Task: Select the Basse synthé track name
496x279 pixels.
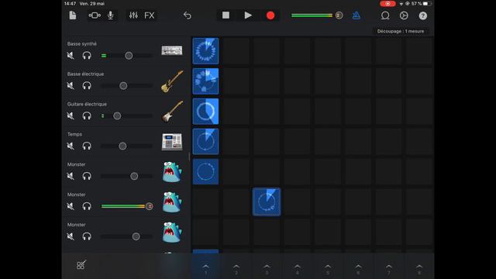Action: coord(82,43)
